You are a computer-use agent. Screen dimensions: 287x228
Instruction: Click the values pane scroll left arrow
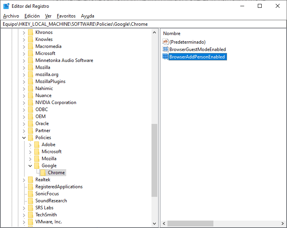pos(164,223)
